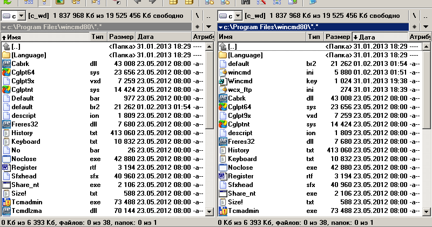Click left panel scrollbar down arrow
This screenshot has height=227, width=432.
tap(210, 212)
